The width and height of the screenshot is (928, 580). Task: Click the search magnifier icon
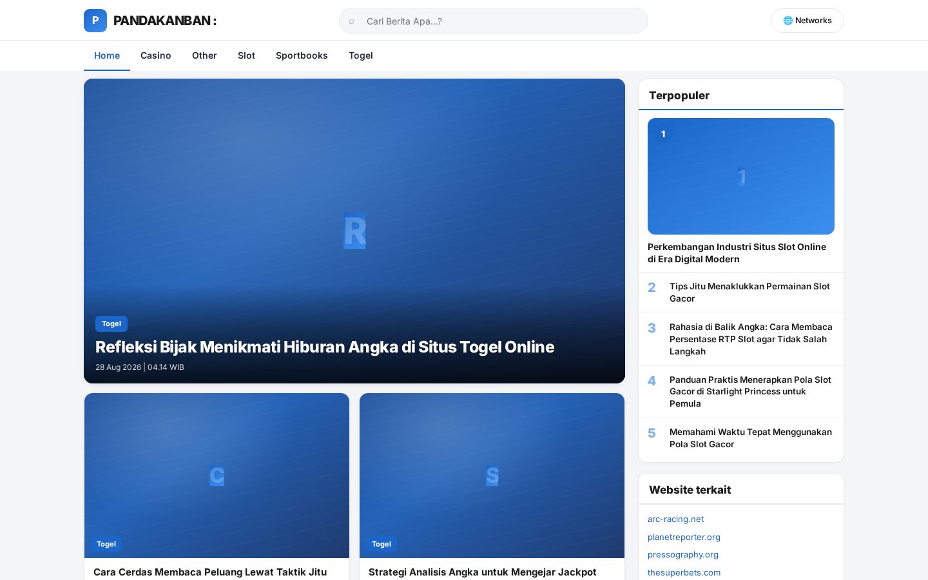coord(352,21)
